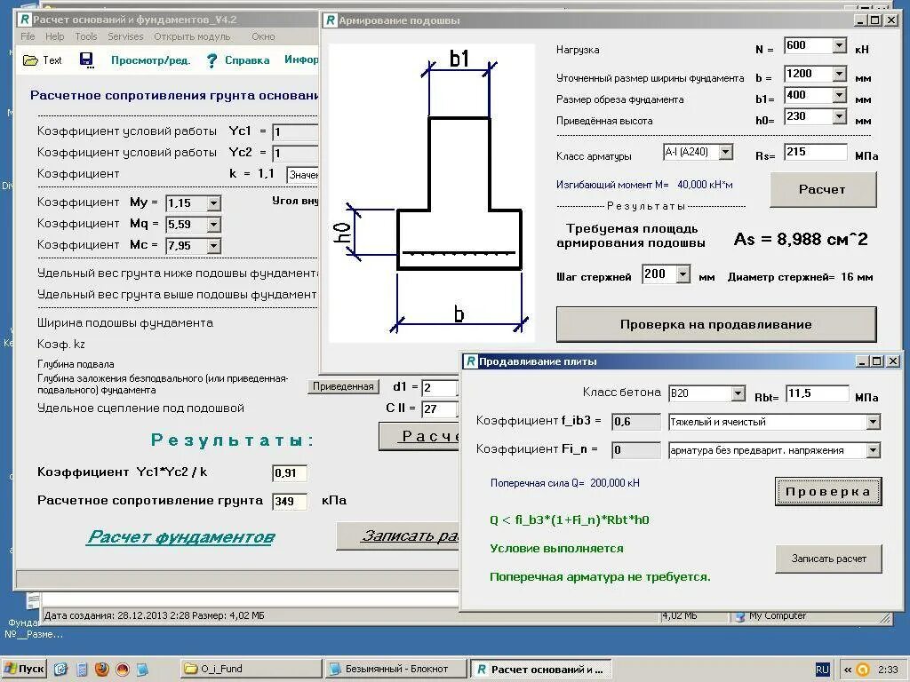Image resolution: width=910 pixels, height=682 pixels.
Task: Expand the Mc coefficient dropdown 7,95
Action: (213, 246)
